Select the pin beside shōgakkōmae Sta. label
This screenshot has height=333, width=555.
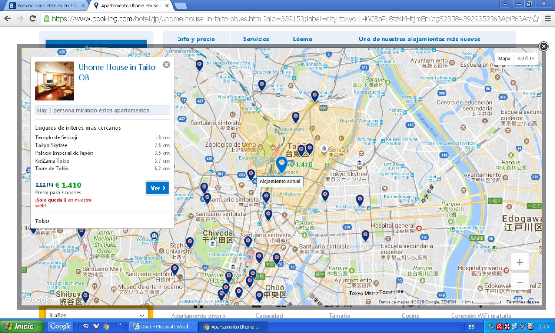click(x=199, y=65)
